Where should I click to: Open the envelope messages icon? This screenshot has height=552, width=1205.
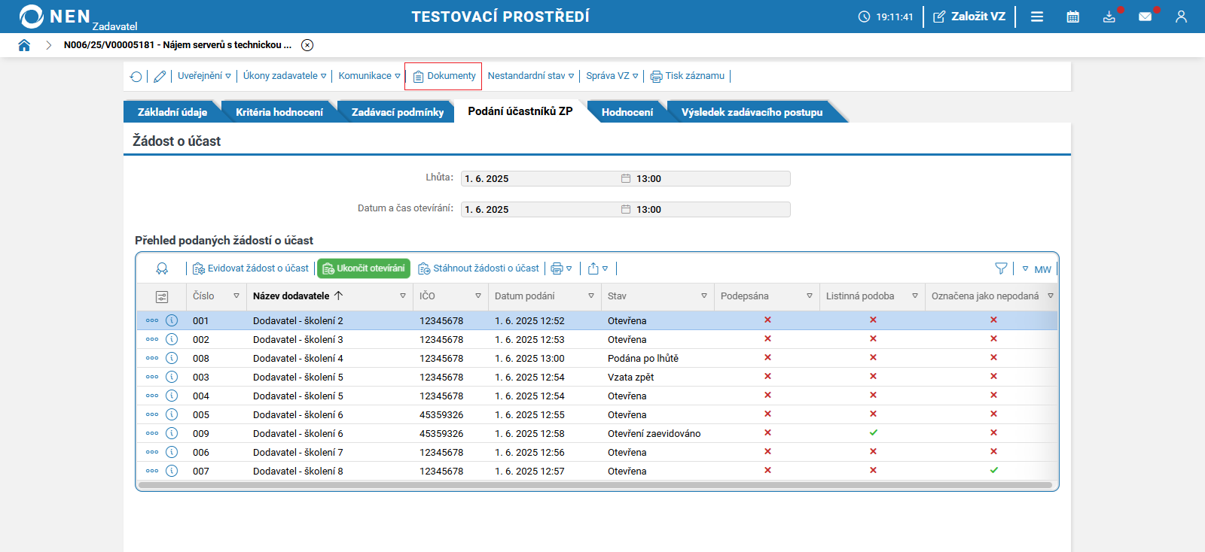1145,17
